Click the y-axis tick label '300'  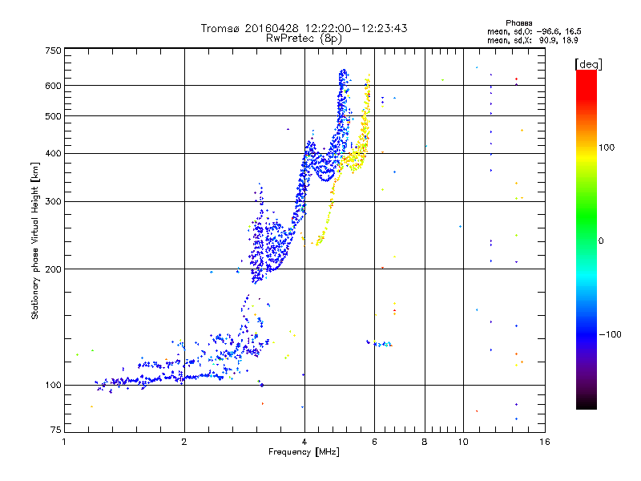[53, 202]
